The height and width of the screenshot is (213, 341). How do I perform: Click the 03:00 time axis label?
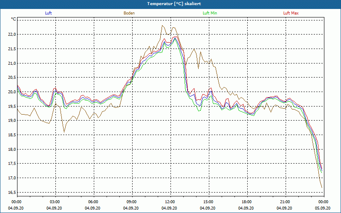[56, 201]
